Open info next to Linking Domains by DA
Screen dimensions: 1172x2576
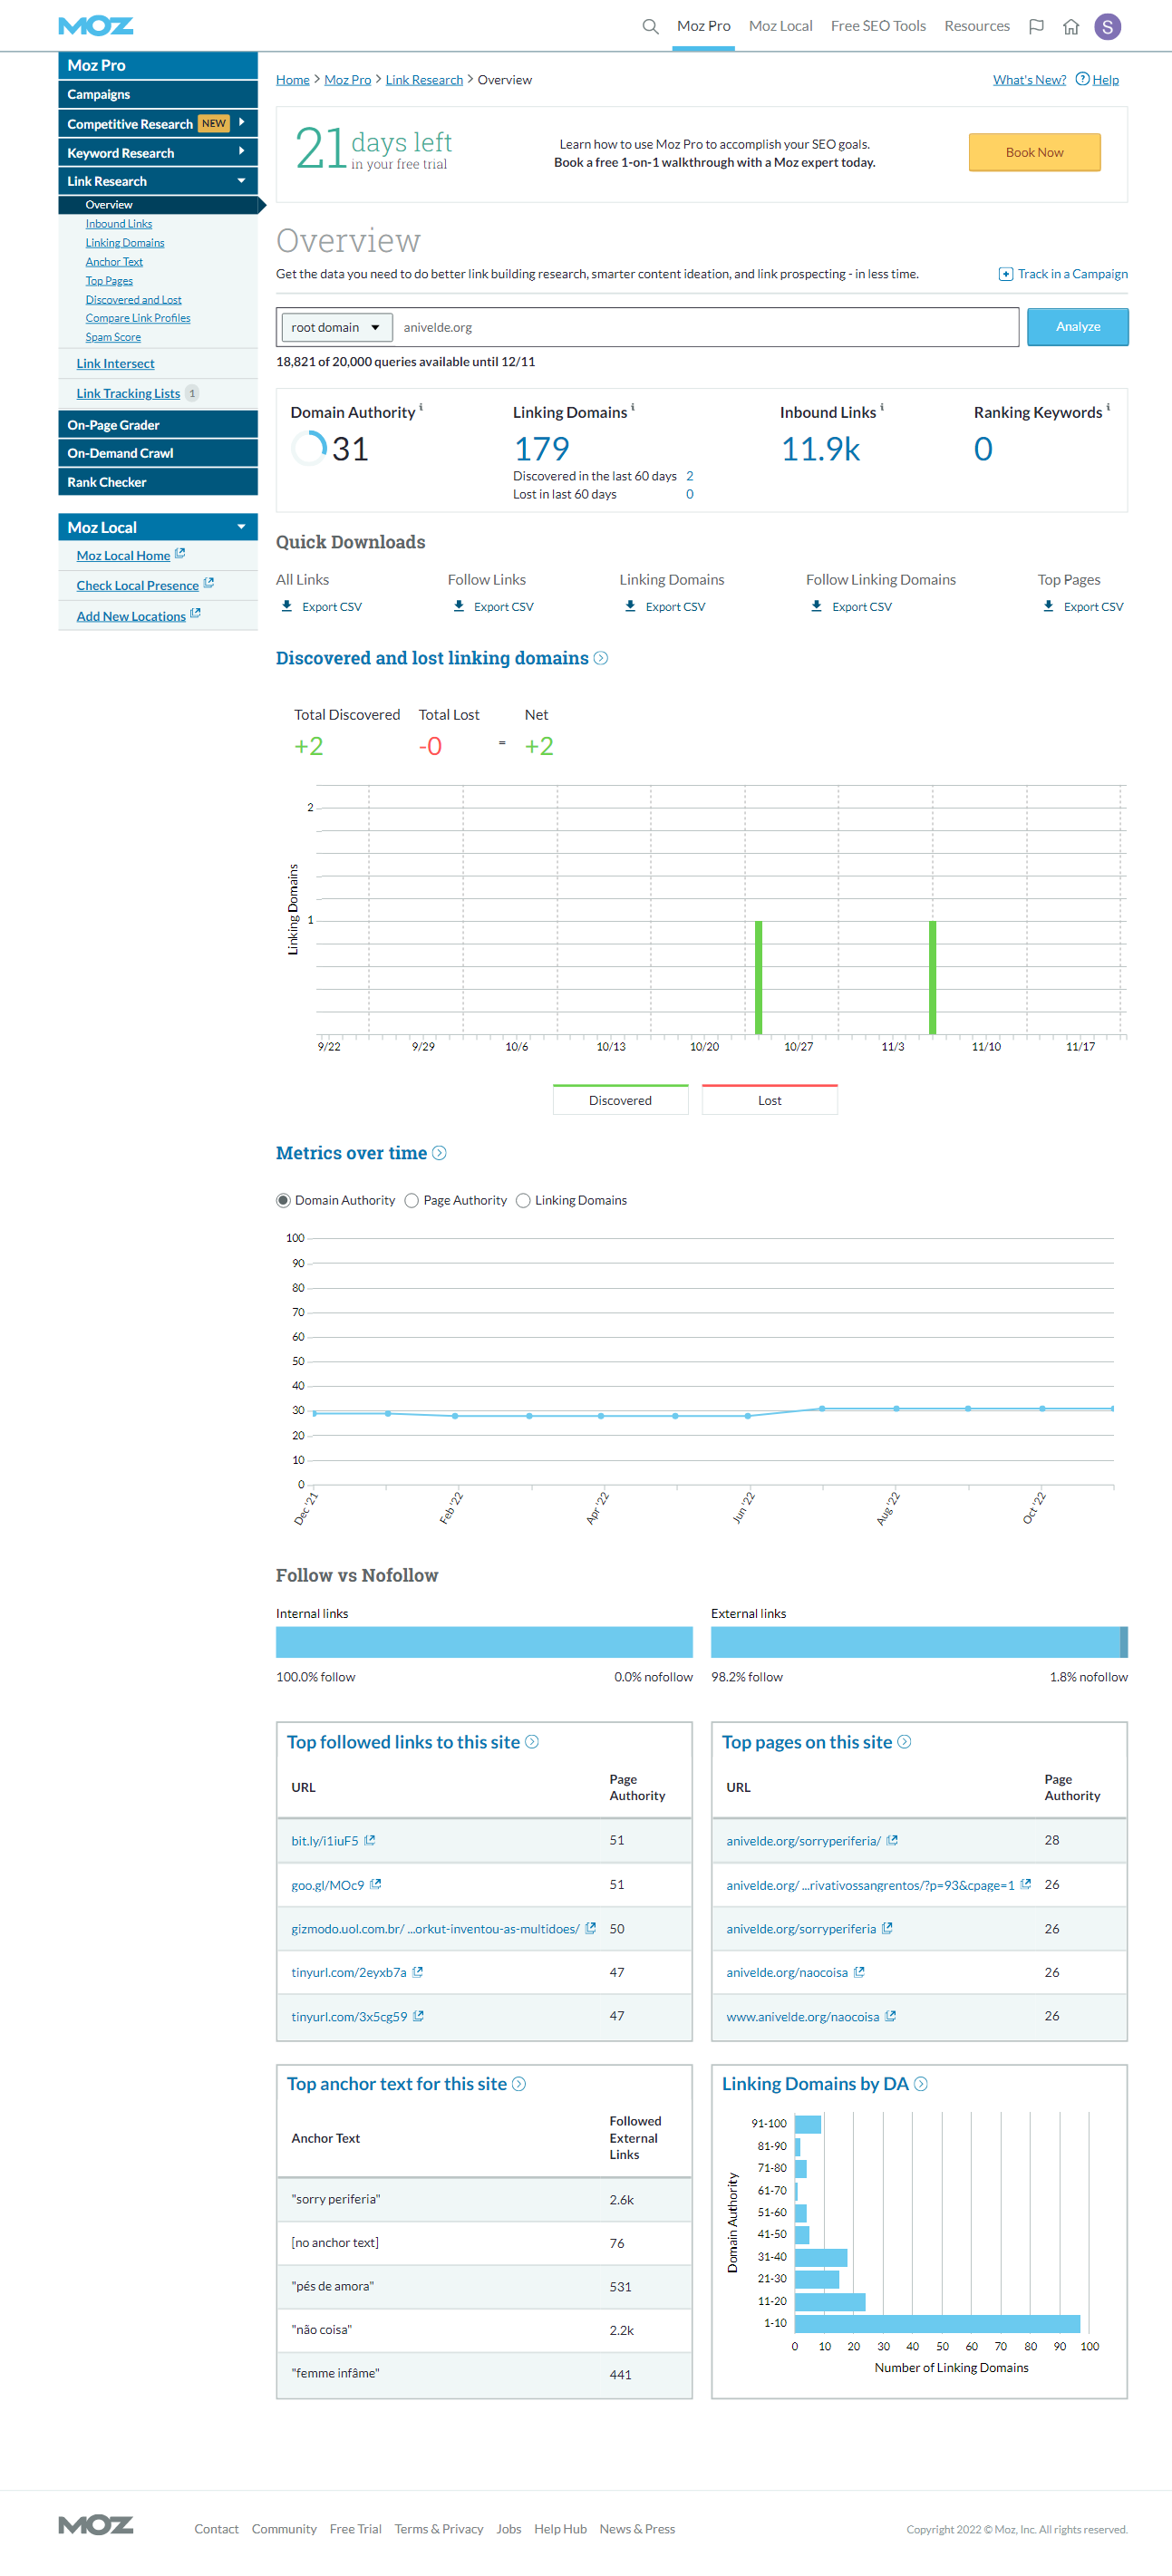(x=921, y=2084)
